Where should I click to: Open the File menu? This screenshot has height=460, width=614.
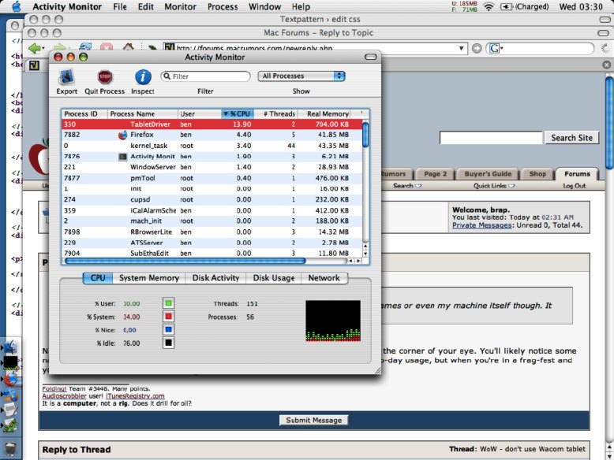click(x=120, y=6)
